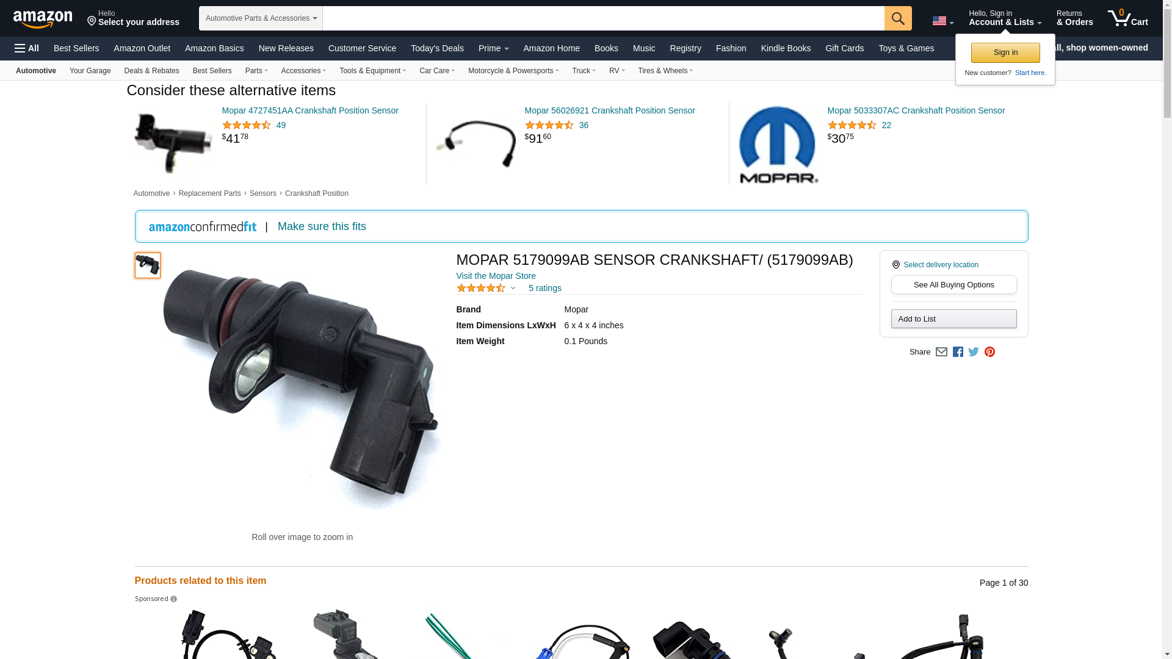The image size is (1172, 659).
Task: Click inside the Amazon search field
Action: 603,18
